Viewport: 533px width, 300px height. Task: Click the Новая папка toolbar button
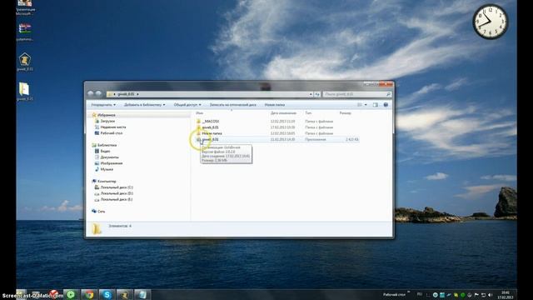click(x=275, y=105)
